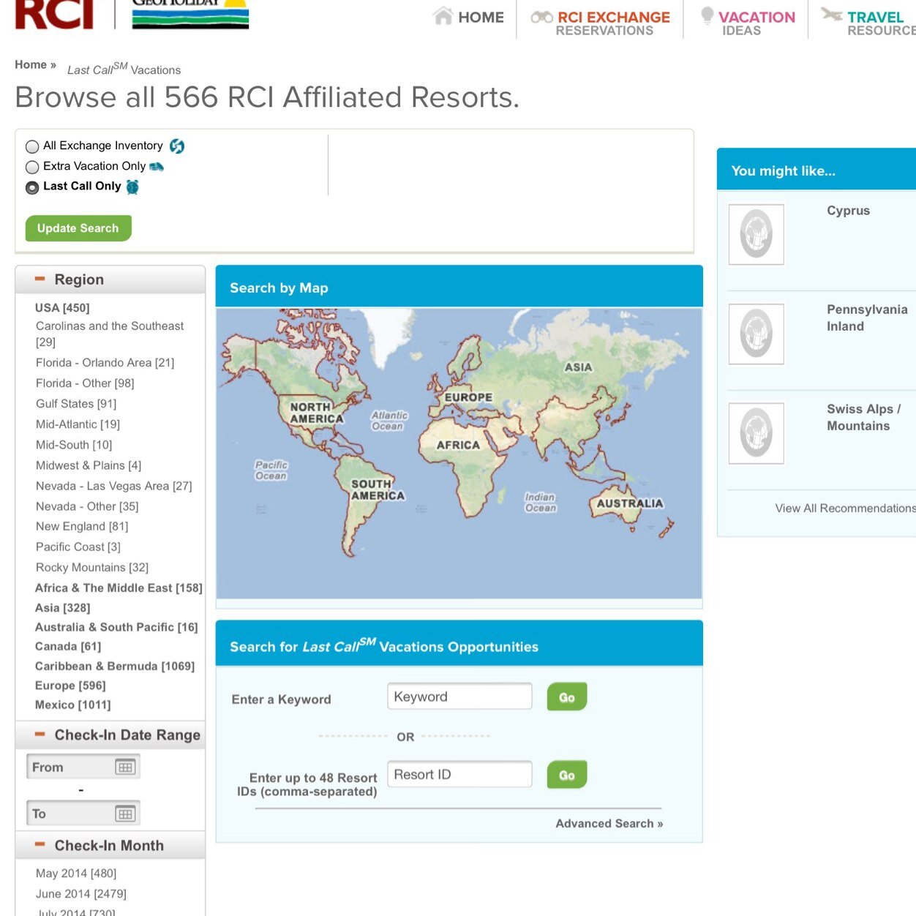The height and width of the screenshot is (916, 916).
Task: Select Asia on the map
Action: click(x=578, y=367)
